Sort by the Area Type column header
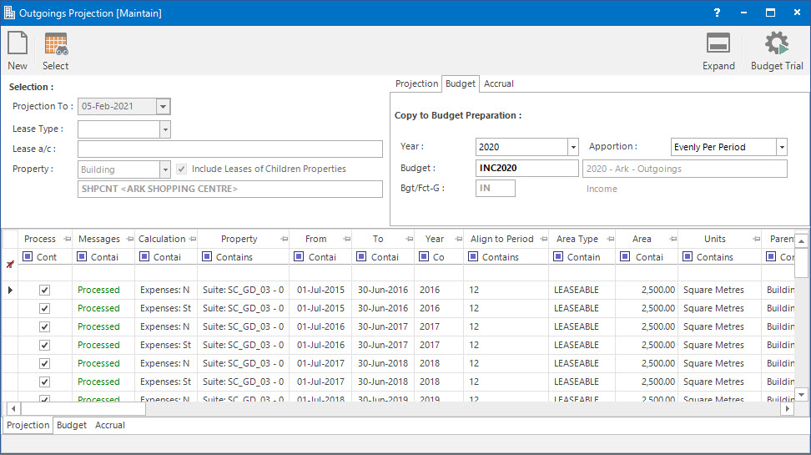811x455 pixels. [577, 239]
